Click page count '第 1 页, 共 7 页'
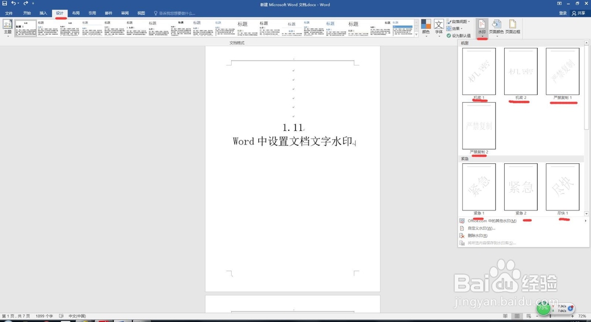Screen dimensions: 591x322 coord(16,316)
